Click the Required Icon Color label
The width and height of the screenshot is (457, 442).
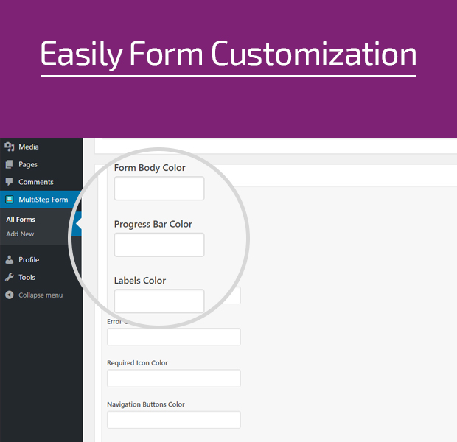137,363
